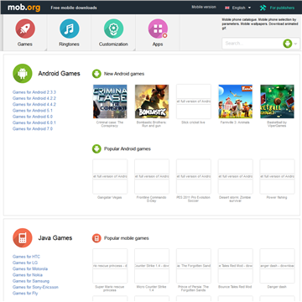
Task: Open Games for Android 6.0.1
Action: pyautogui.click(x=34, y=122)
